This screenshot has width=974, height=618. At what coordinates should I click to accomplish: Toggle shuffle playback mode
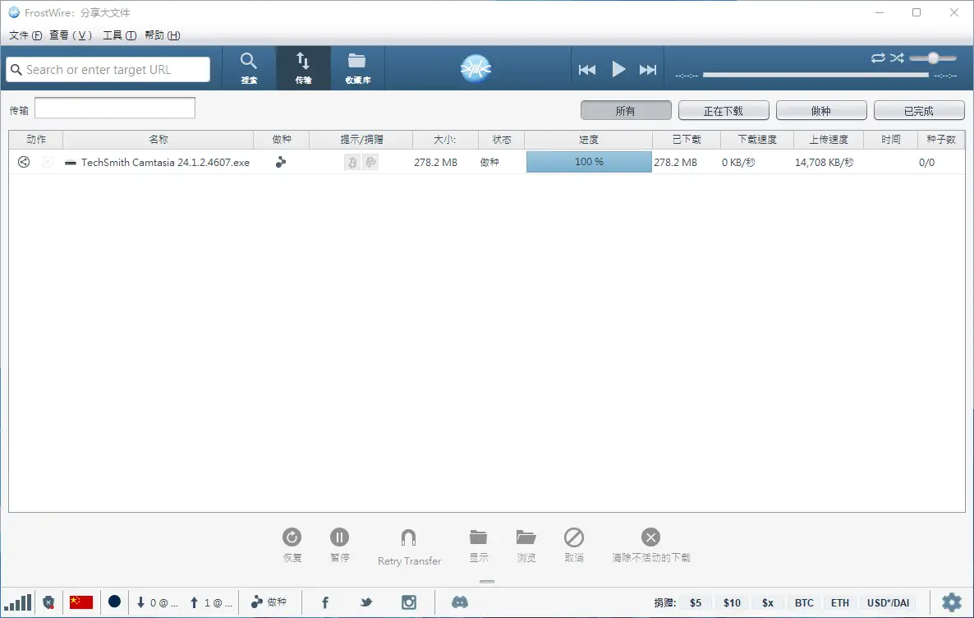(897, 58)
